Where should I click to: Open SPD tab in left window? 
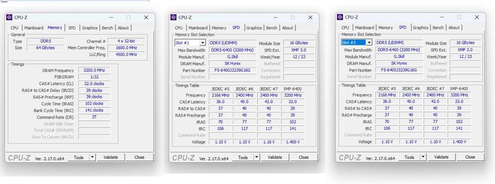coord(72,28)
